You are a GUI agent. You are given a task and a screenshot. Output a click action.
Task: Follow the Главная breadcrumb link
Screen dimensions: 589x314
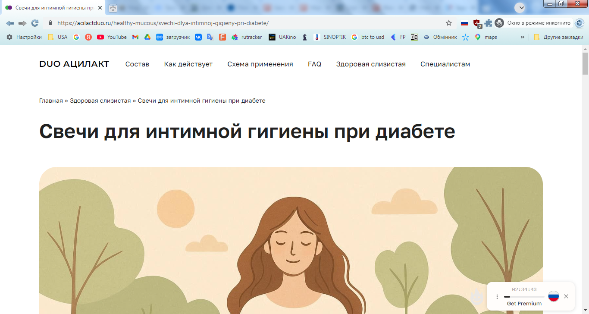[51, 100]
